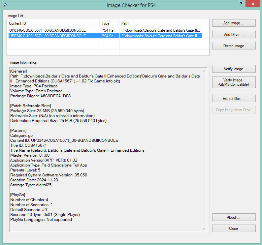Select the first unhighlighted UP0346-CUSA15671 list row

[x=105, y=30]
